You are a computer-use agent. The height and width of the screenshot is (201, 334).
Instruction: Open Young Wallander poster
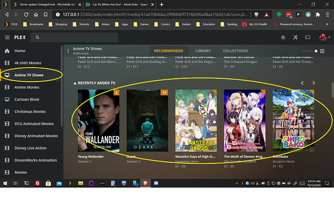point(98,121)
